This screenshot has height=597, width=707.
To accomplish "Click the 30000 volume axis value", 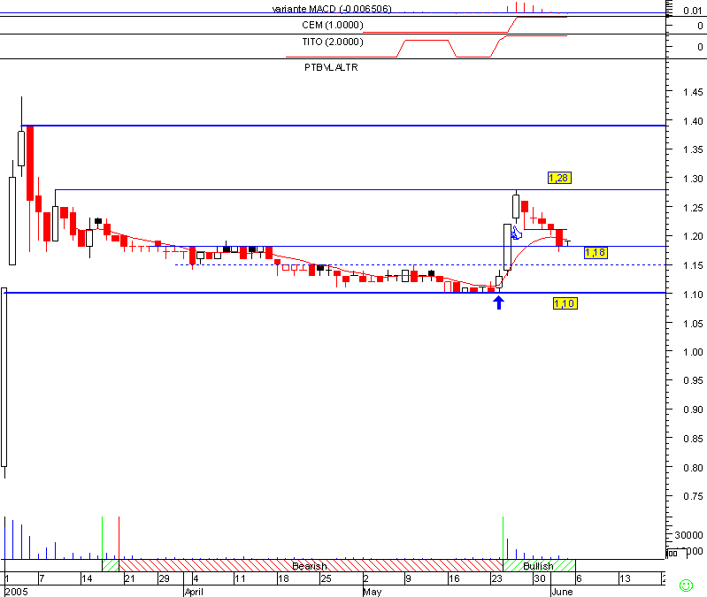I will [689, 535].
